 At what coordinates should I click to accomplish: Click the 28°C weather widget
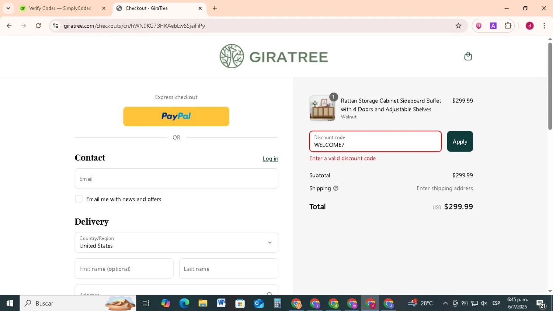420,303
